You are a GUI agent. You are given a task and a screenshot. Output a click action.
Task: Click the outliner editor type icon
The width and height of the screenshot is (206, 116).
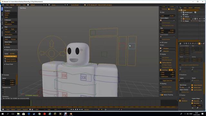click(180, 8)
